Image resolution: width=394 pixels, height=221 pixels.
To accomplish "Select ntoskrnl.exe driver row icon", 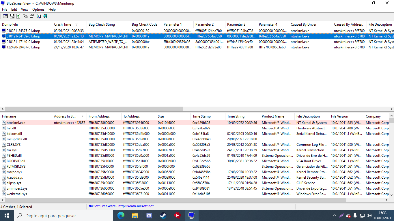I will 4,123.
